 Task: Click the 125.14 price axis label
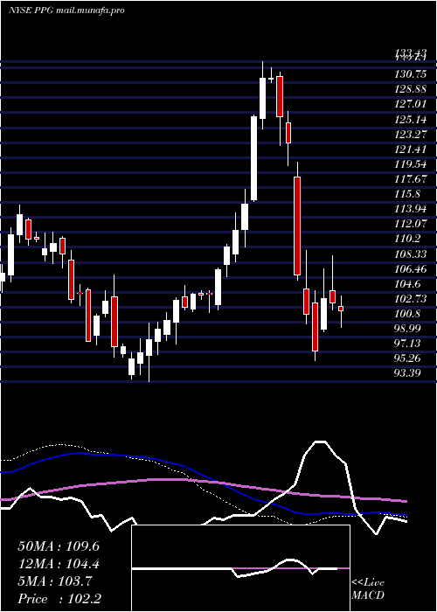click(410, 120)
